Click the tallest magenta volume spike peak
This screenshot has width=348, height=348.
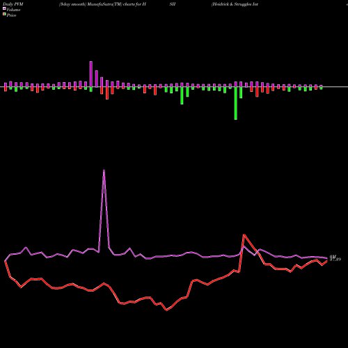pos(104,170)
